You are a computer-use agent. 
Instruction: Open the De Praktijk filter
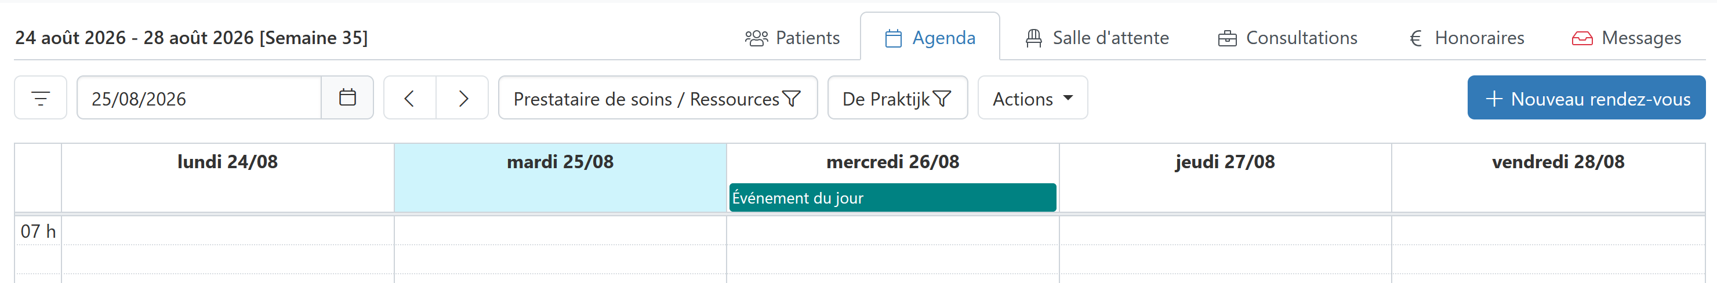897,98
